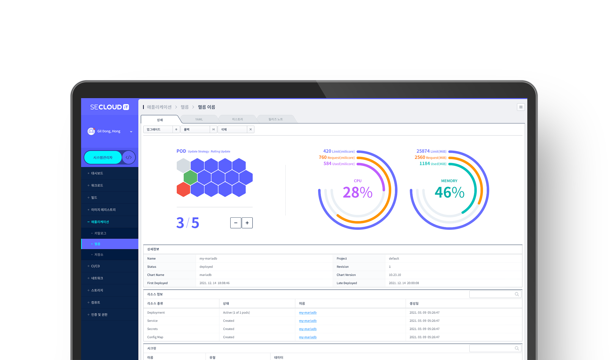Switch to the YAML tab
Screen dimensions: 610x360
[x=199, y=119]
